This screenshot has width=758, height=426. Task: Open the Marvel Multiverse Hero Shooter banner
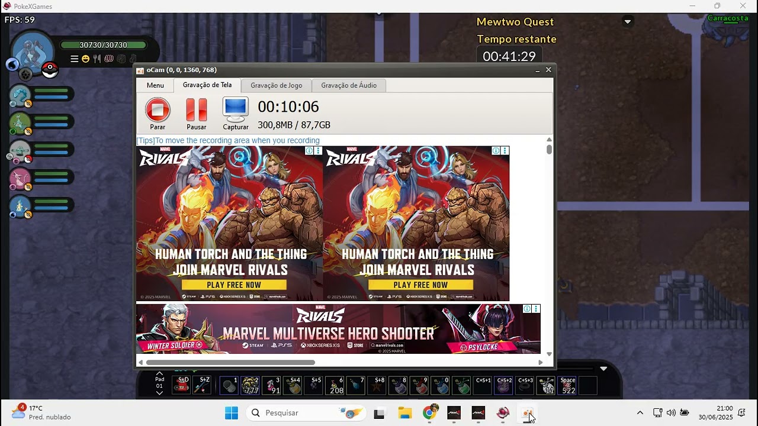(x=338, y=329)
